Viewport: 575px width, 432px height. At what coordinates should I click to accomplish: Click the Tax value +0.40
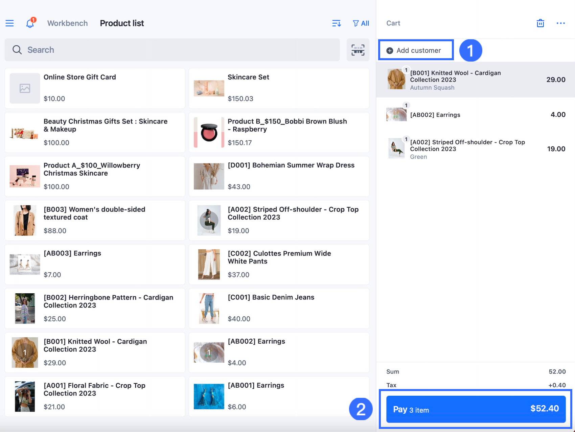(x=557, y=385)
